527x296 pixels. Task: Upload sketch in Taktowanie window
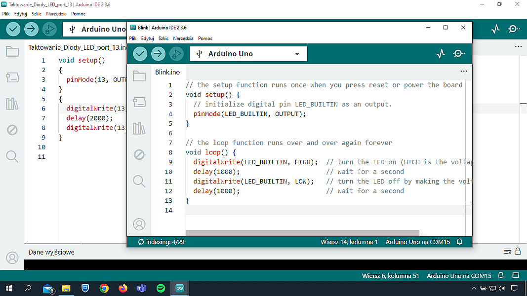(x=31, y=29)
